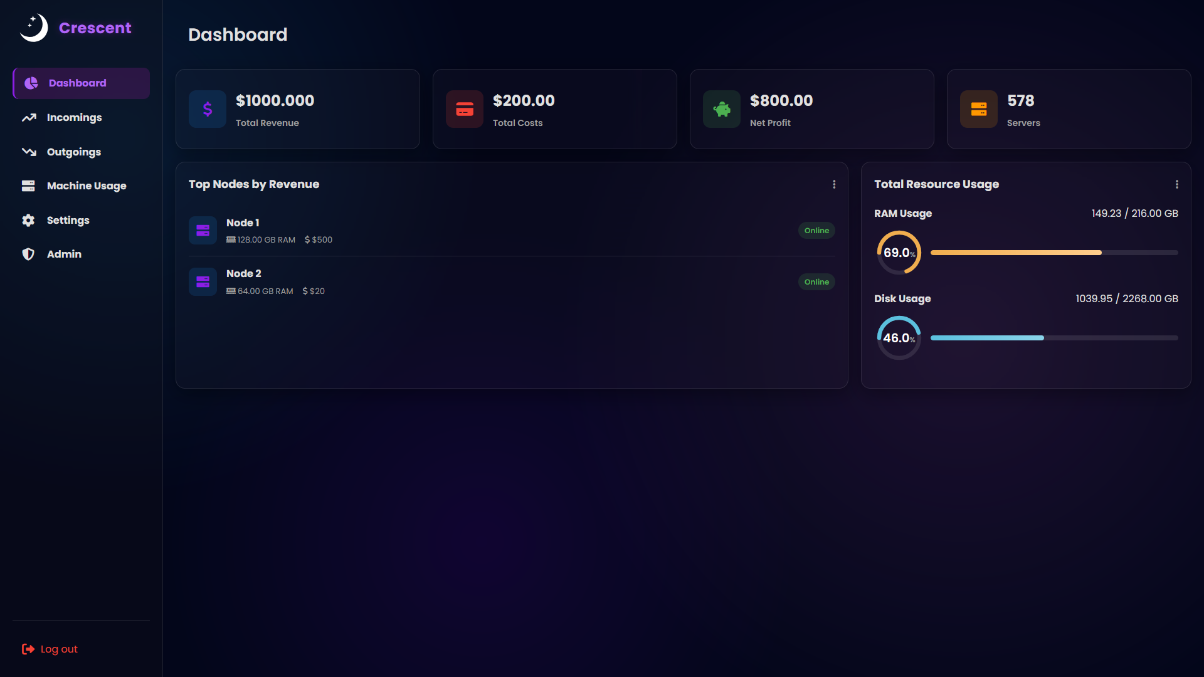The width and height of the screenshot is (1204, 677).
Task: Click the red credit card icon for Total Costs
Action: 464,108
